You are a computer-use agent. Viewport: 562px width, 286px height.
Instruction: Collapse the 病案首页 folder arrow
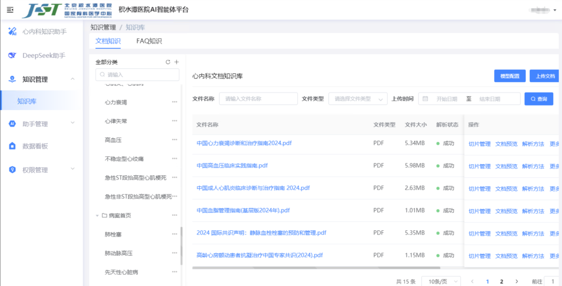97,215
